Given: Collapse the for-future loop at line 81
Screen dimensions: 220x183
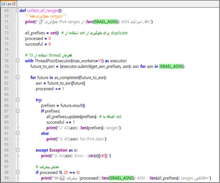Looking at the screenshot, I should tap(18, 77).
